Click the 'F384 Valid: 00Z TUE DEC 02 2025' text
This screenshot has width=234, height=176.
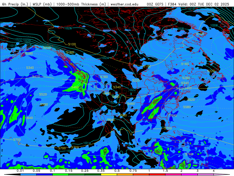click(199, 4)
